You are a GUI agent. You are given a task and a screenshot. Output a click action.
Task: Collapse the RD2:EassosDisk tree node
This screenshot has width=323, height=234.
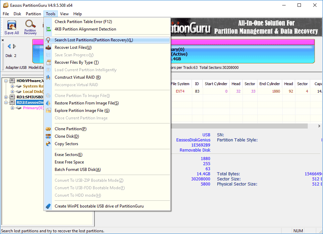pyautogui.click(x=6, y=102)
